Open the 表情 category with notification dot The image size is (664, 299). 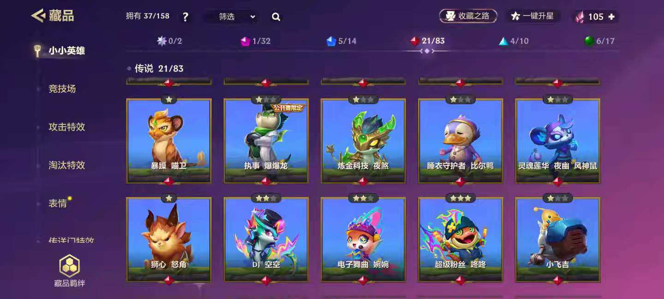tap(58, 203)
